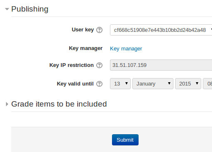This screenshot has width=212, height=152.
Task: Open help for User key
Action: pos(99,30)
